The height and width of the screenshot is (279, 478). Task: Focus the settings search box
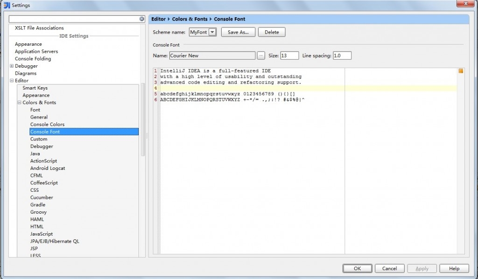click(74, 19)
